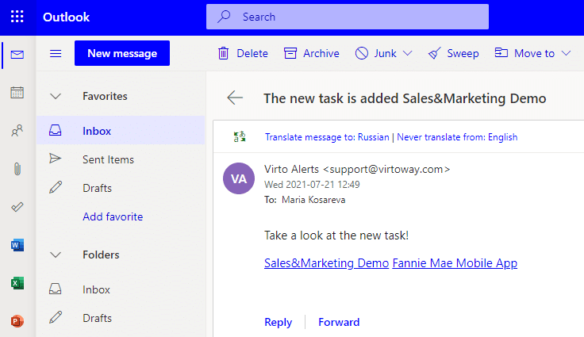This screenshot has width=584, height=337.
Task: Open the To Do checkmark icon
Action: (17, 207)
